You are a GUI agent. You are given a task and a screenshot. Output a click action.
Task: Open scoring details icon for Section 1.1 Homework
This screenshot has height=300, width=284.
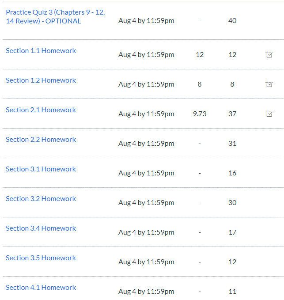pyautogui.click(x=269, y=54)
